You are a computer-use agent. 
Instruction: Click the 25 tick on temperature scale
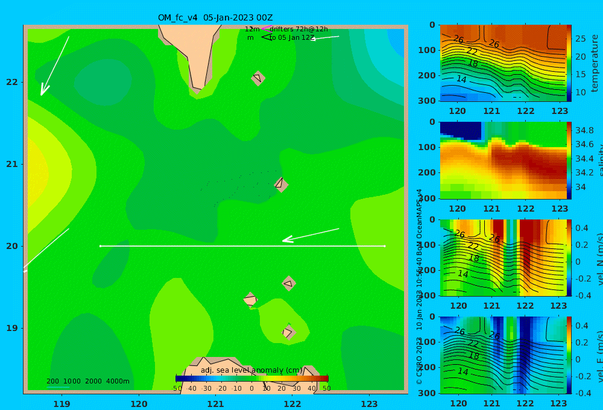pyautogui.click(x=581, y=39)
